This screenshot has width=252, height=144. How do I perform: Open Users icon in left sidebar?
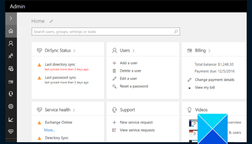[11, 44]
